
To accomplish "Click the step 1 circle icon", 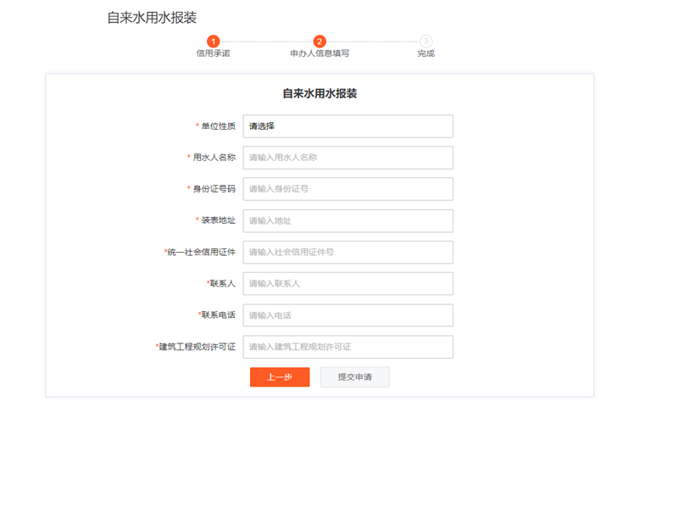I will click(214, 42).
